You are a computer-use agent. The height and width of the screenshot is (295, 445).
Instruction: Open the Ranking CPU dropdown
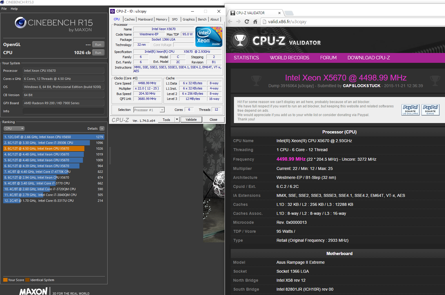[x=14, y=129]
